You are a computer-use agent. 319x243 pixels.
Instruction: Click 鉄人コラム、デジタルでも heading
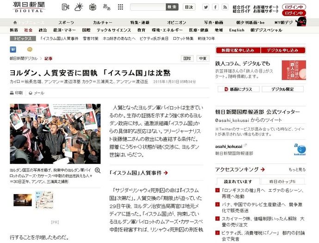coord(243,64)
